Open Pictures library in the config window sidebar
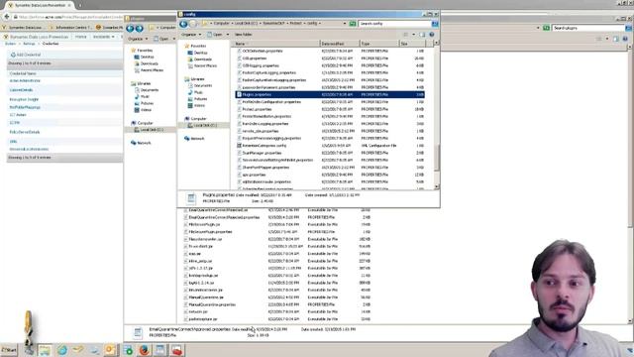The image size is (634, 357). tap(200, 99)
